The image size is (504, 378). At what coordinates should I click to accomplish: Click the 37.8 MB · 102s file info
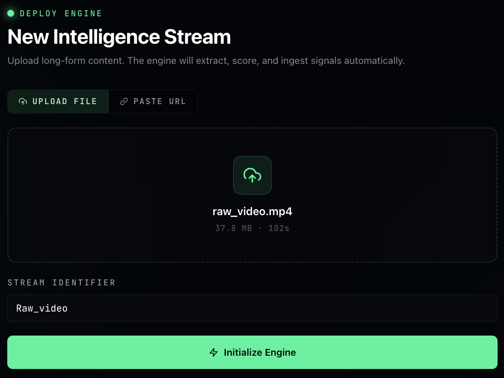coord(252,228)
